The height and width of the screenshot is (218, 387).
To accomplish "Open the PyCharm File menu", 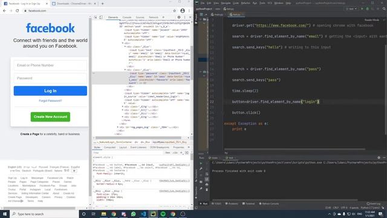I will pos(203,3).
